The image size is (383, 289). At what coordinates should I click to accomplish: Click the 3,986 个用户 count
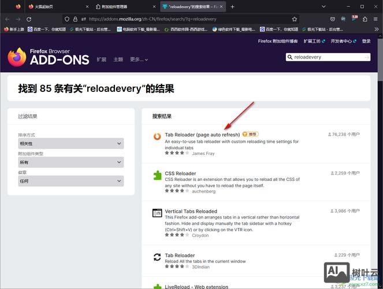point(345,211)
